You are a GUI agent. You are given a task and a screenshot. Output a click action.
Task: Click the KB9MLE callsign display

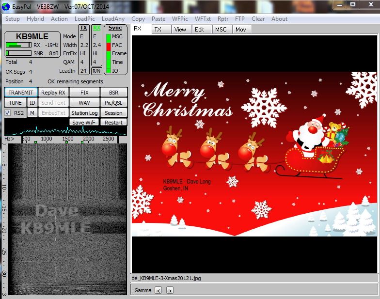tap(32, 37)
